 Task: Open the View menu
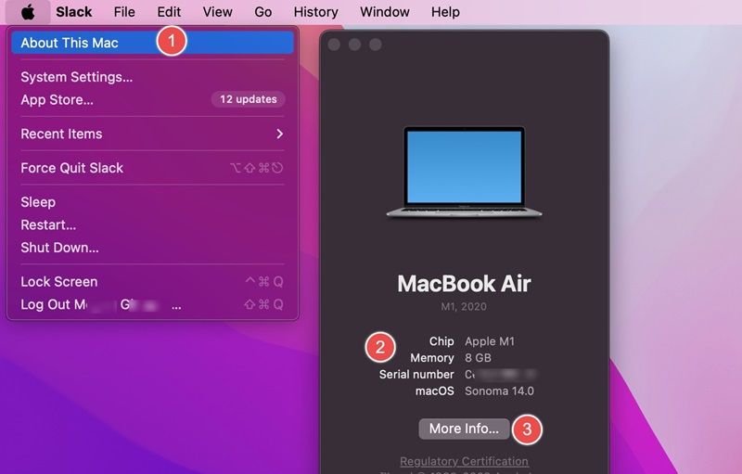pos(217,12)
